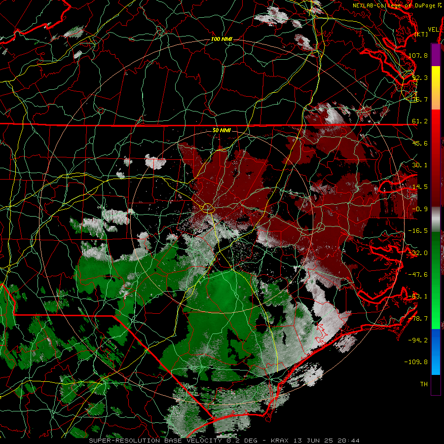The height and width of the screenshot is (444, 444).
Task: Click the -47.6 velocity scale value
Action: click(x=418, y=275)
